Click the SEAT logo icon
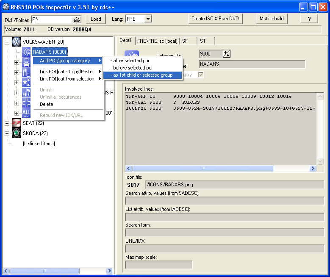Viewport: 330px width, 277px height. (17, 123)
